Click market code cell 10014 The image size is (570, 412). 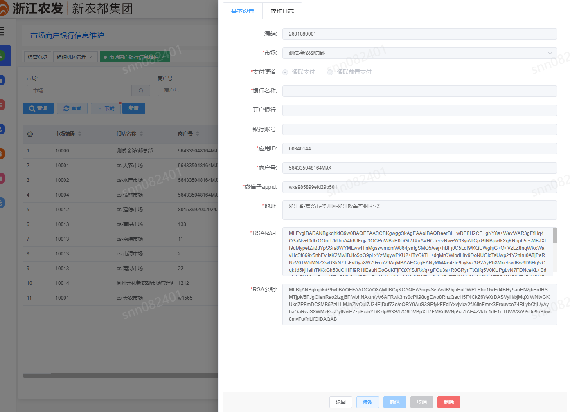tap(62, 283)
